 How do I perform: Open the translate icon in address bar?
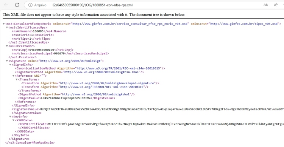click(x=265, y=5)
